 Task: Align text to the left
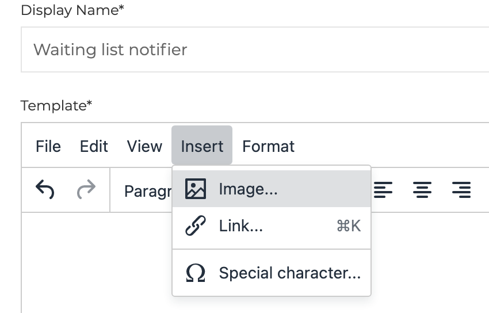click(384, 189)
